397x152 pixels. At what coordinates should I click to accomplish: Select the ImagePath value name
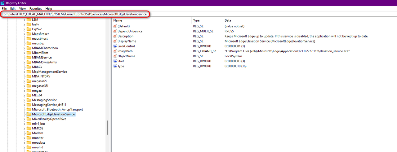click(125, 51)
